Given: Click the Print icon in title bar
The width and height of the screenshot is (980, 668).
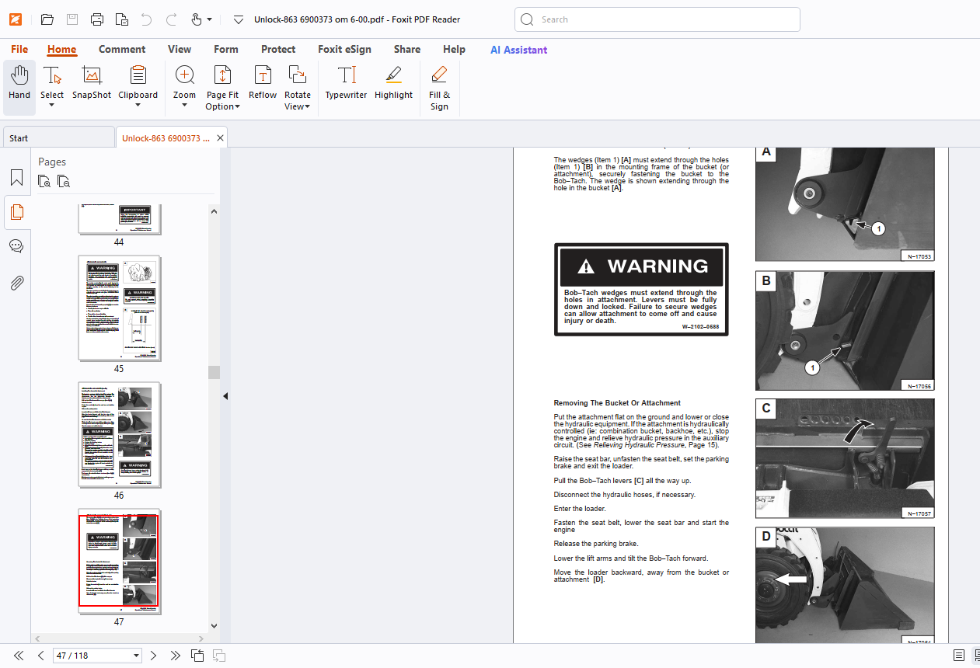Looking at the screenshot, I should 97,19.
